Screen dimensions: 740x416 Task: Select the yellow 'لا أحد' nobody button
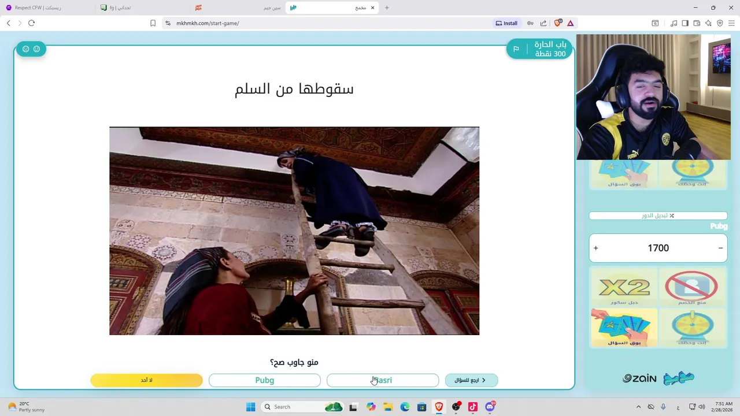click(x=147, y=380)
